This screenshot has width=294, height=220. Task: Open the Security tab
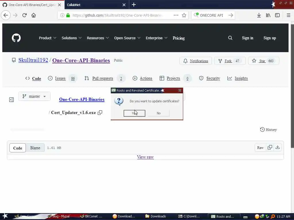(x=209, y=78)
